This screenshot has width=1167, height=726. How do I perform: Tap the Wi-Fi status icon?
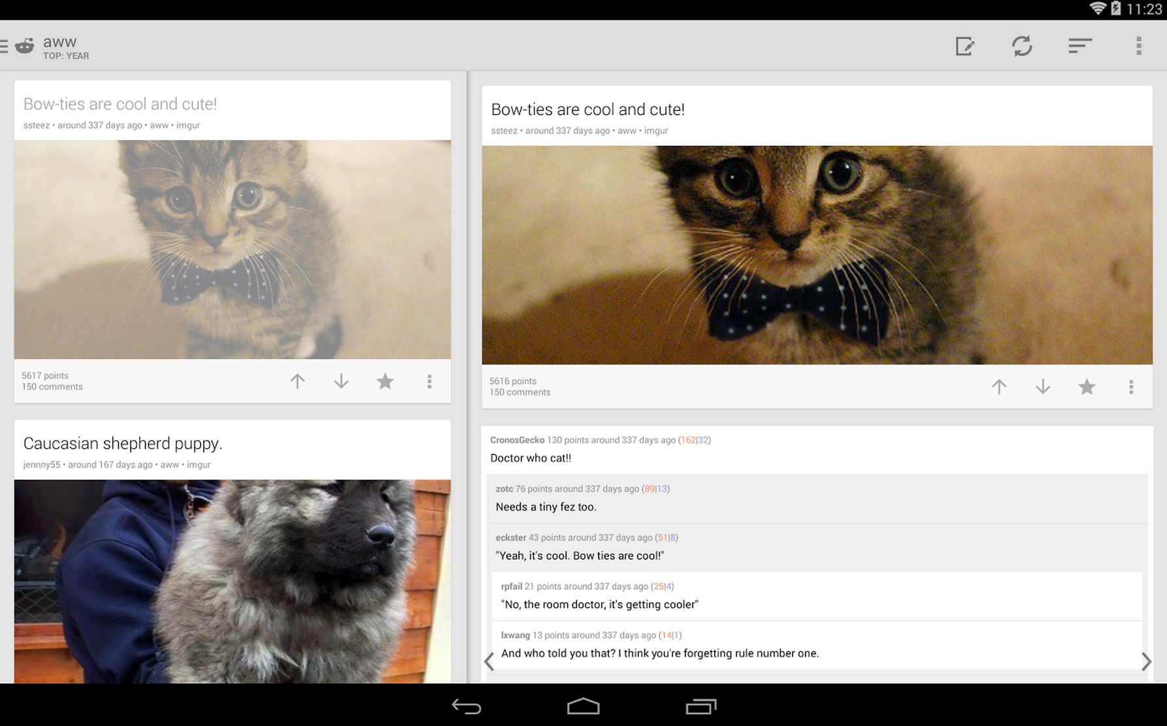click(1097, 8)
